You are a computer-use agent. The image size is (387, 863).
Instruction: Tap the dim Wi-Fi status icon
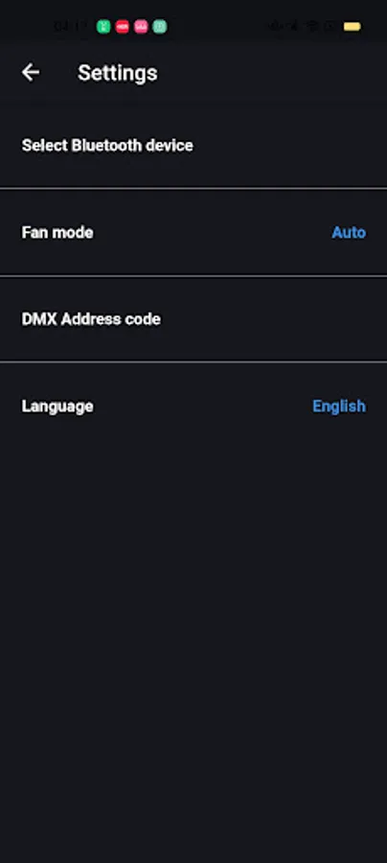coord(311,26)
